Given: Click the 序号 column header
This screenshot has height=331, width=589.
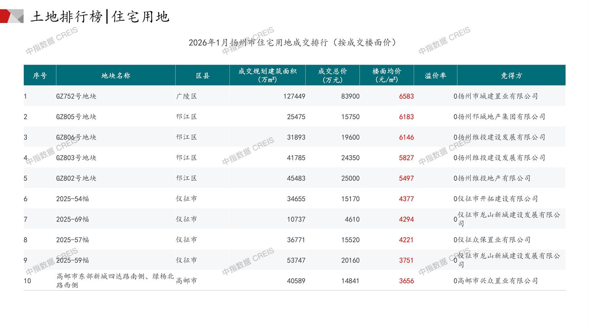Looking at the screenshot, I should coord(40,76).
